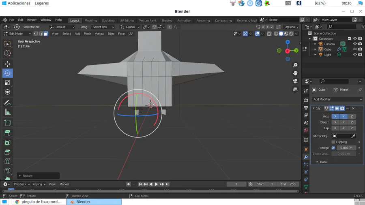Click the current frame field showing 1
Viewport: 365px width, 205px height.
[236, 184]
